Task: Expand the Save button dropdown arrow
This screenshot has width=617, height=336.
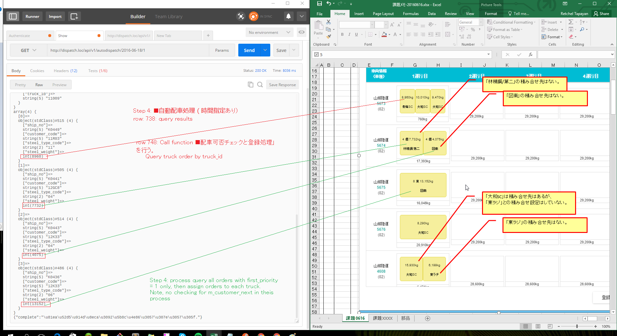Action: pyautogui.click(x=294, y=50)
